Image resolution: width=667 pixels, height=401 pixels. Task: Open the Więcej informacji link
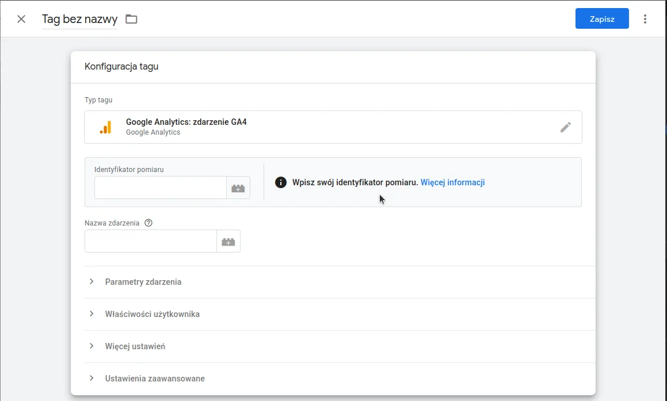[x=452, y=182]
